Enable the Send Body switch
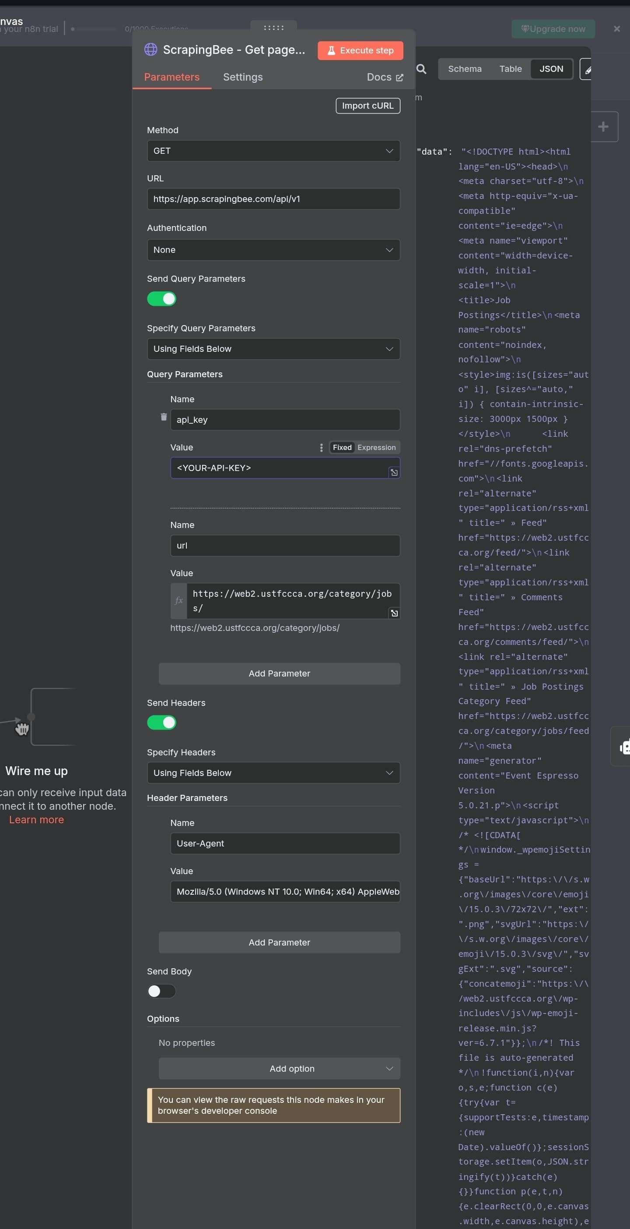Screen dimensions: 630x1229 pyautogui.click(x=161, y=991)
